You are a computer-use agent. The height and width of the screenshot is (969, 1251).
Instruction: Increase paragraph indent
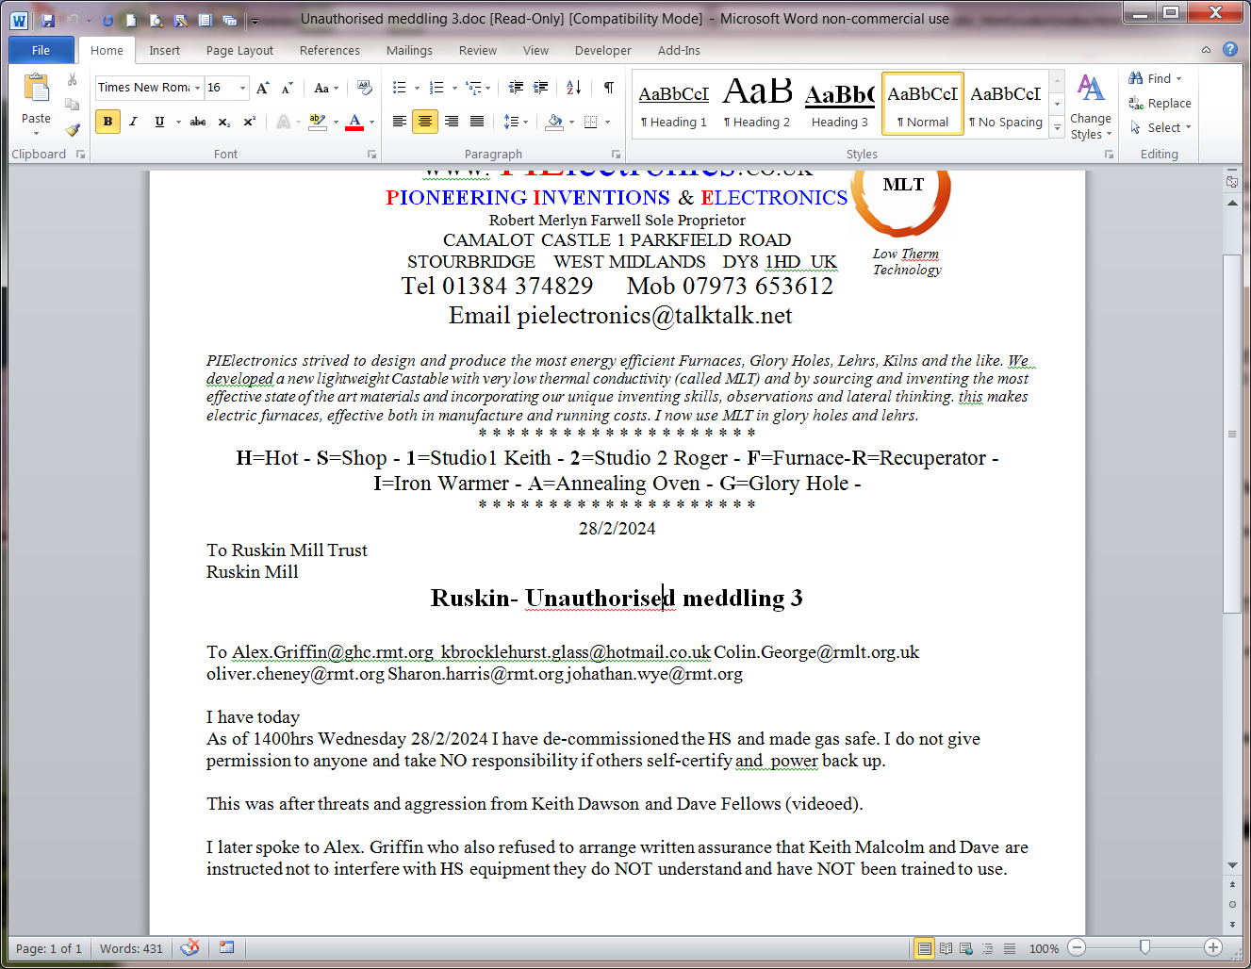541,88
